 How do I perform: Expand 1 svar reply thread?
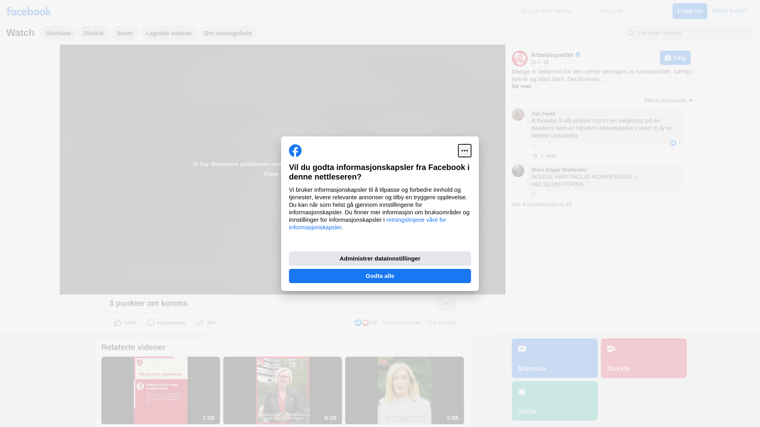pyautogui.click(x=544, y=156)
